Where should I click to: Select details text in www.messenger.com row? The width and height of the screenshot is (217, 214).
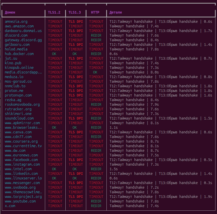(x=161, y=183)
